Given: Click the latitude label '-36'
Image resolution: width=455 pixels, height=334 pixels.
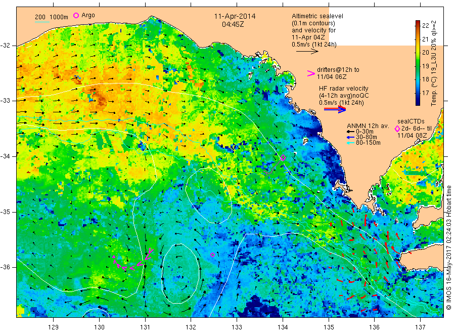Looking at the screenshot, I should pyautogui.click(x=5, y=267).
